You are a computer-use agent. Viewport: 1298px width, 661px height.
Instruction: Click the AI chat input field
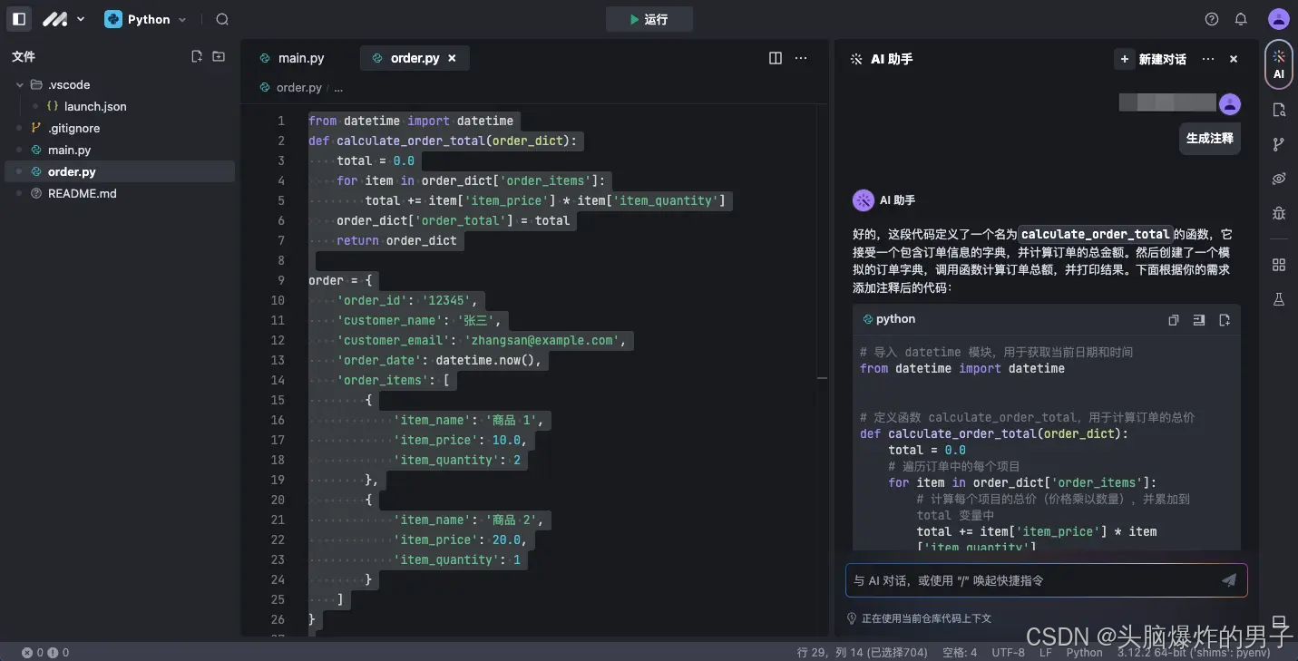tap(1025, 579)
